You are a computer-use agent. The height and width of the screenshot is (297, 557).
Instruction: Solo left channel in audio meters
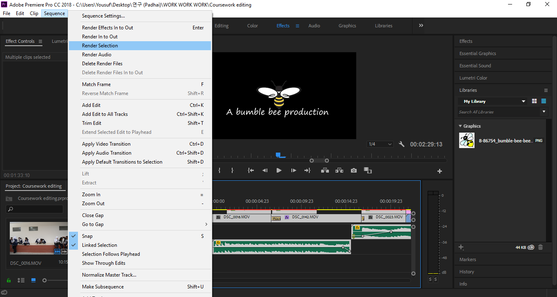[430, 279]
